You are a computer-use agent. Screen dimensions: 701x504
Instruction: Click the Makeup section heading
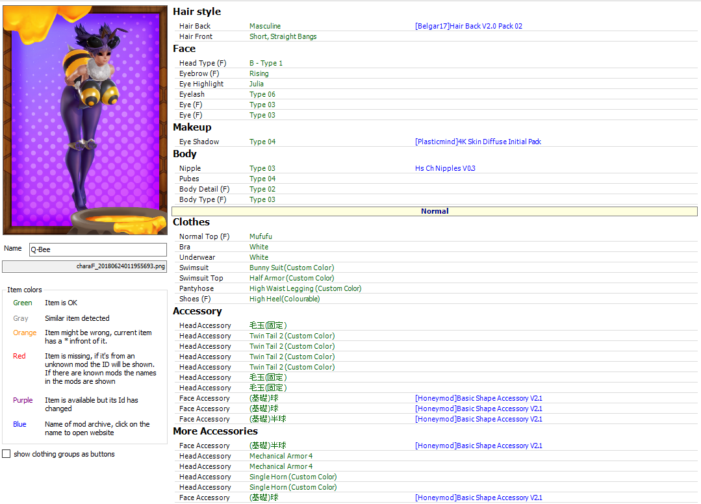192,127
